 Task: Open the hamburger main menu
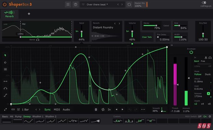(x=68, y=4)
